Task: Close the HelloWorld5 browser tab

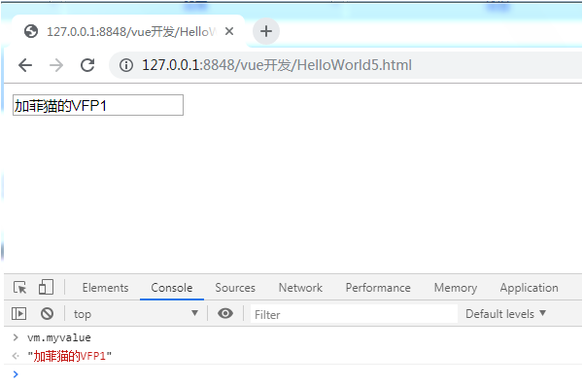Action: point(229,31)
